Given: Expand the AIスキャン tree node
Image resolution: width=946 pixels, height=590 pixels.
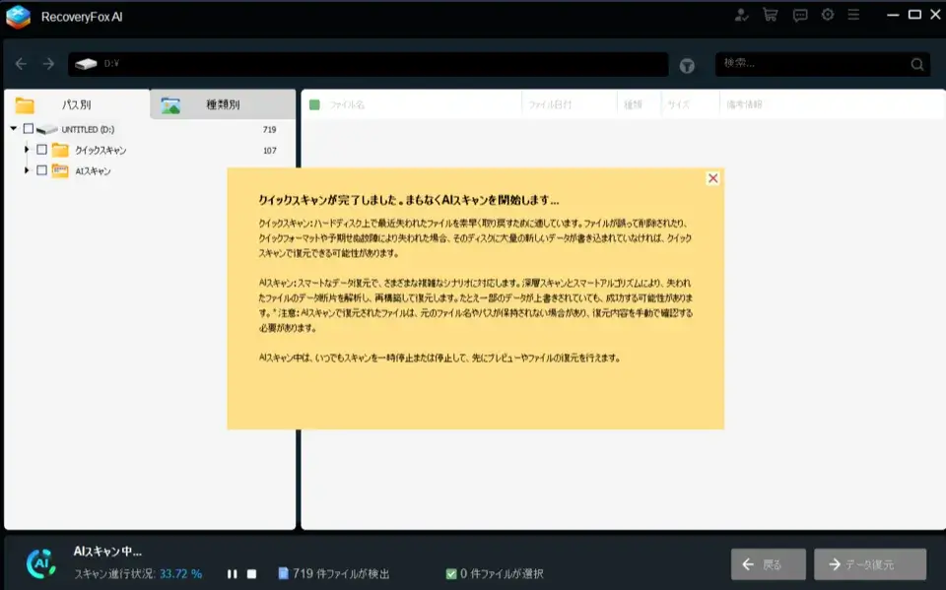Looking at the screenshot, I should tap(27, 170).
